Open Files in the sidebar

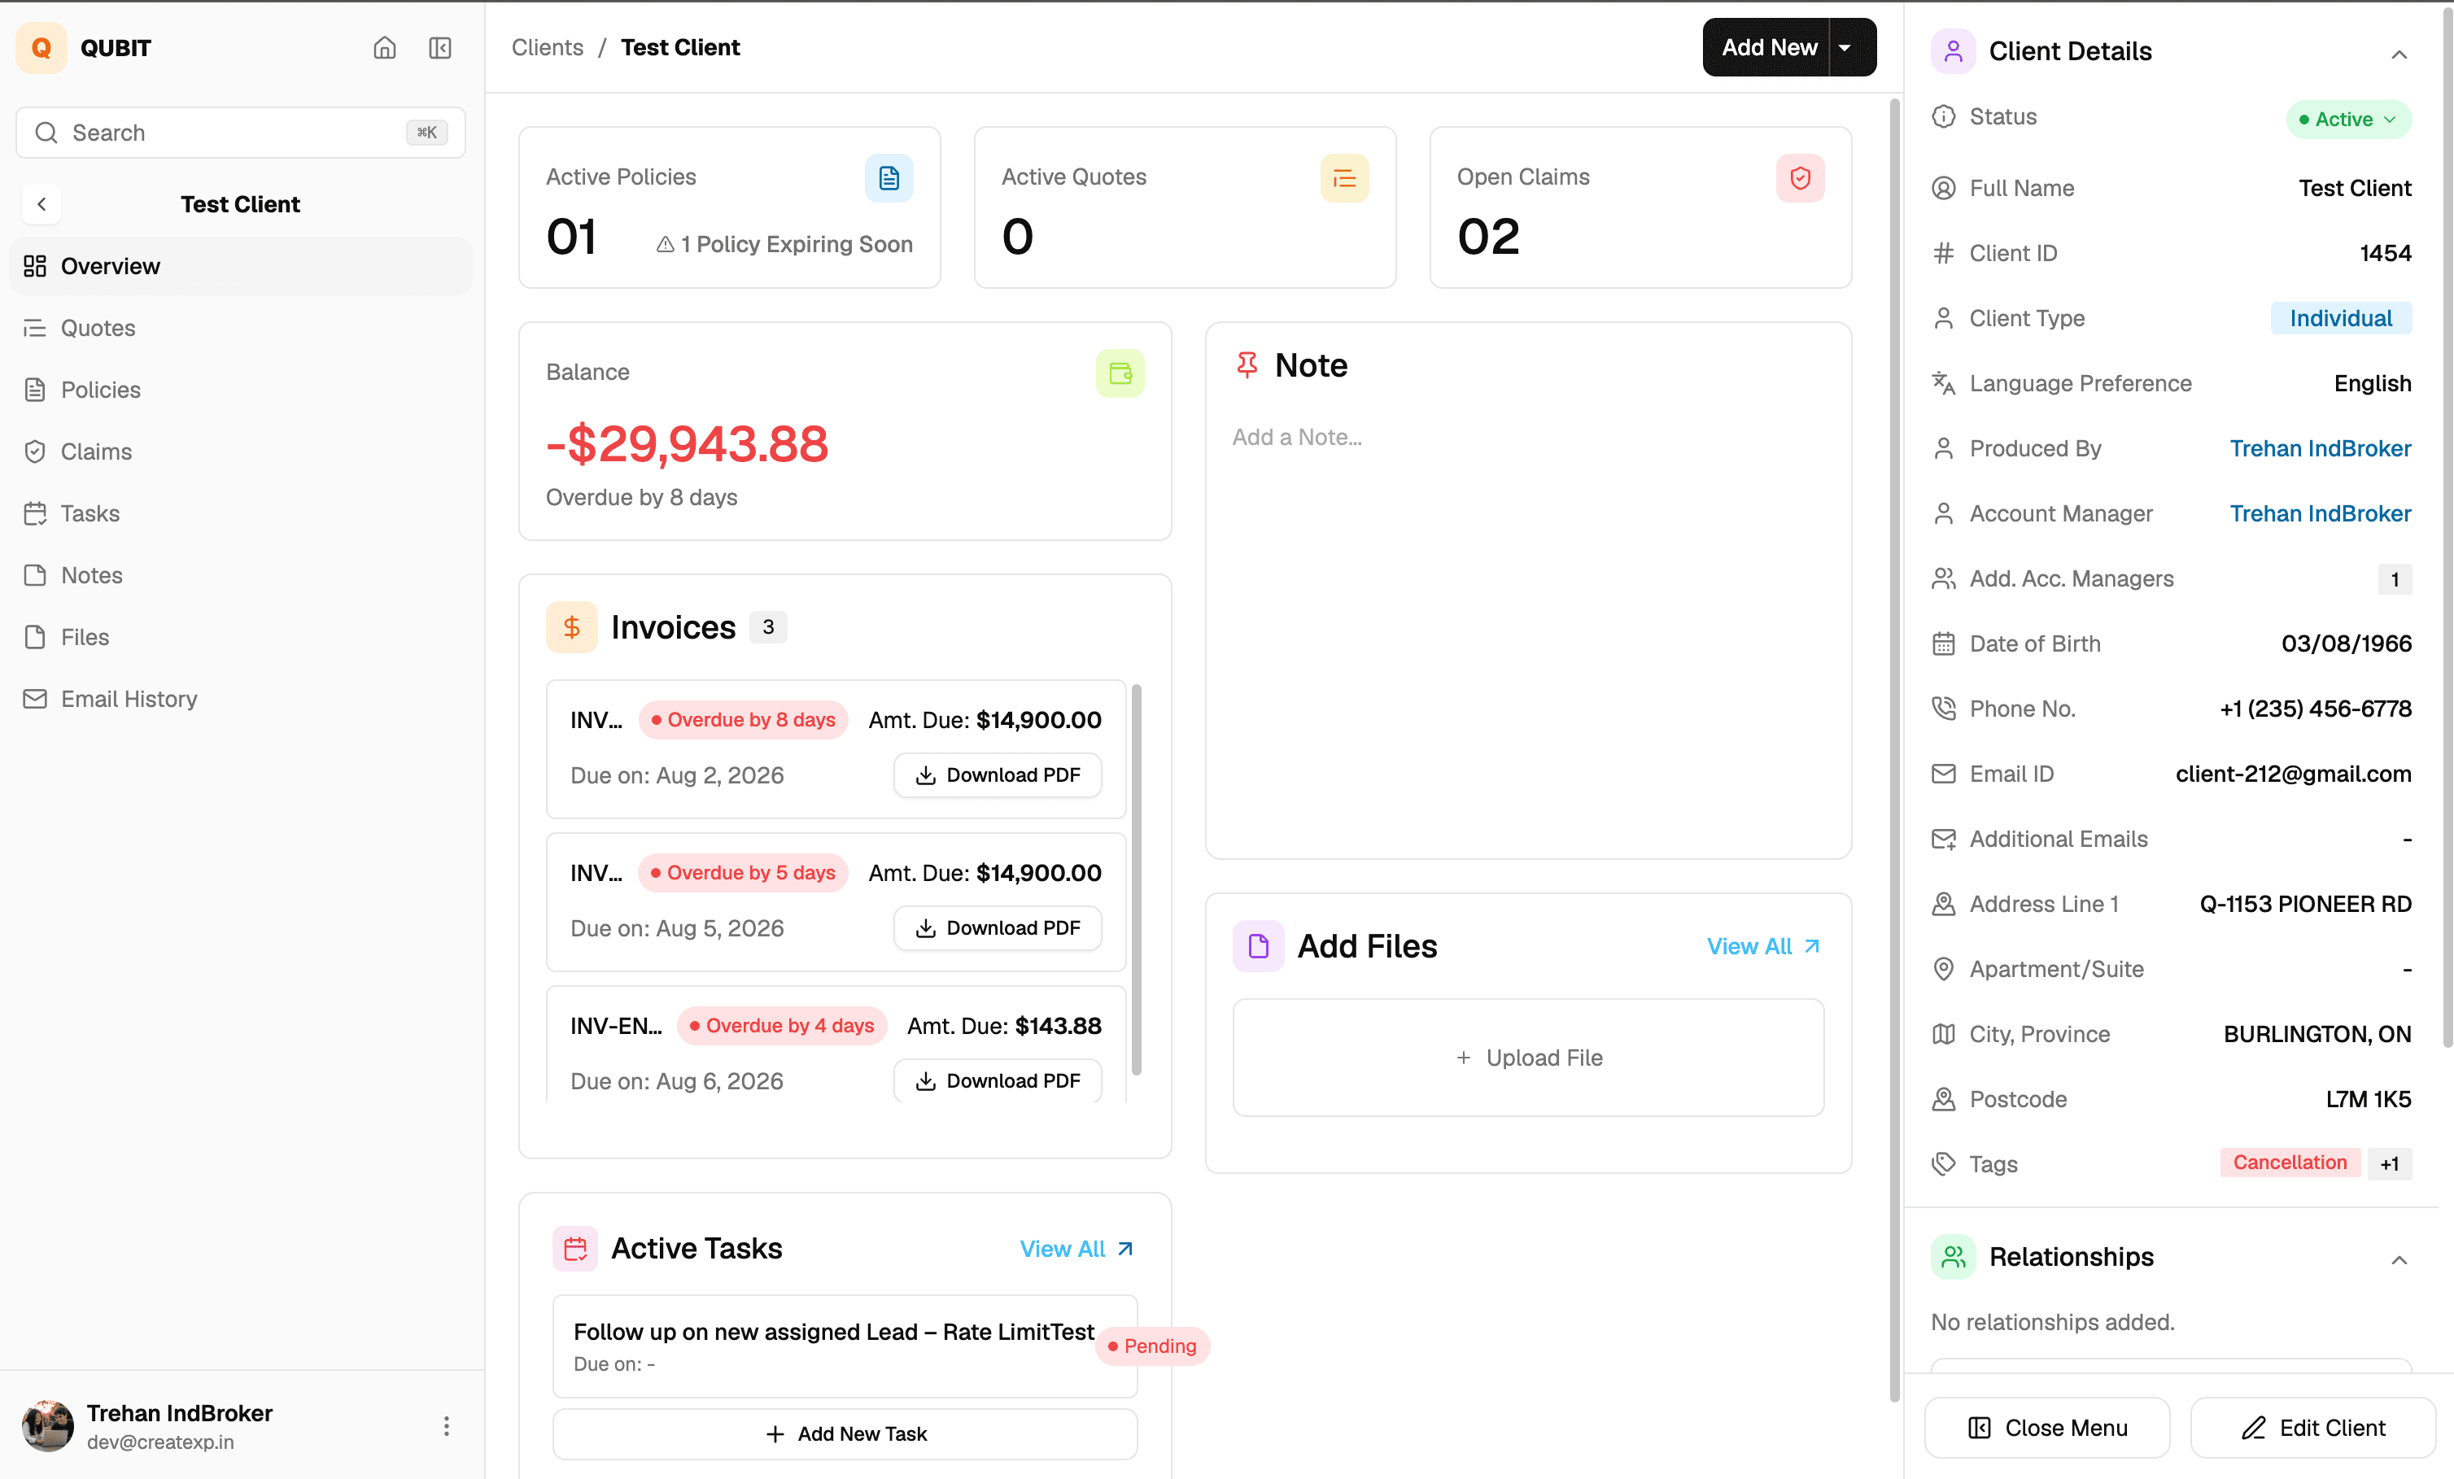240,636
